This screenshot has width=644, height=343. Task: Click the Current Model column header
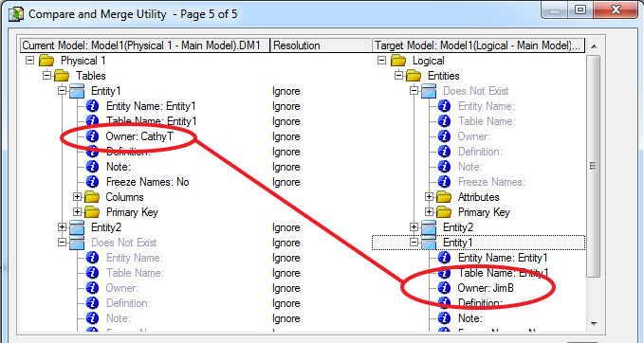pyautogui.click(x=145, y=45)
